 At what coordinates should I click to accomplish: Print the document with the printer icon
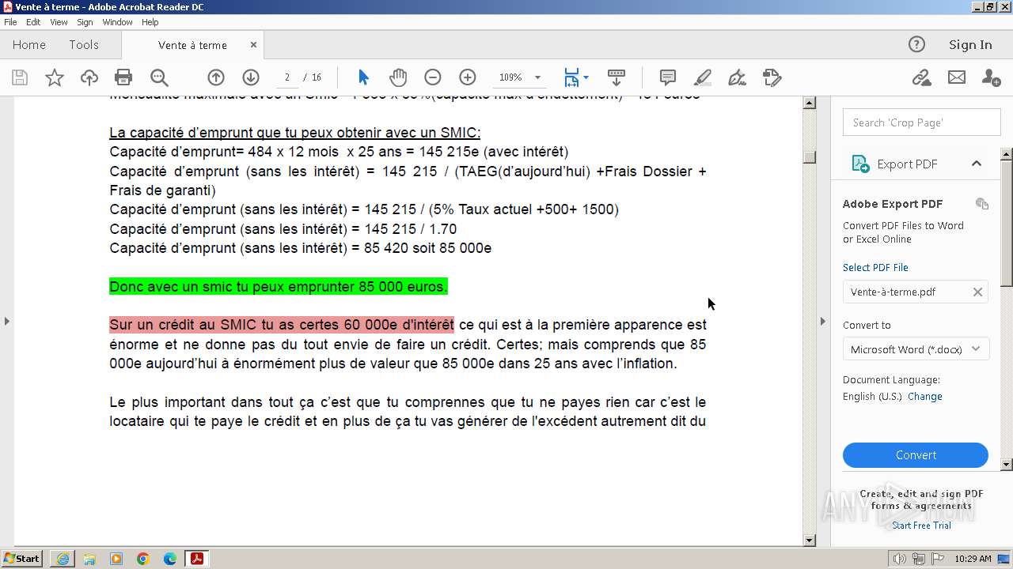pos(123,77)
